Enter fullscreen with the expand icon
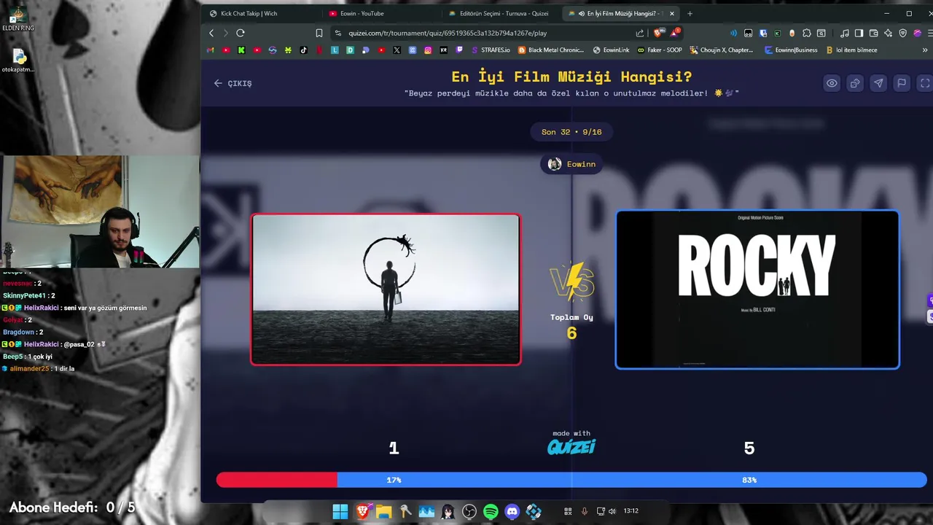Screen dimensions: 933x525 click(x=925, y=83)
